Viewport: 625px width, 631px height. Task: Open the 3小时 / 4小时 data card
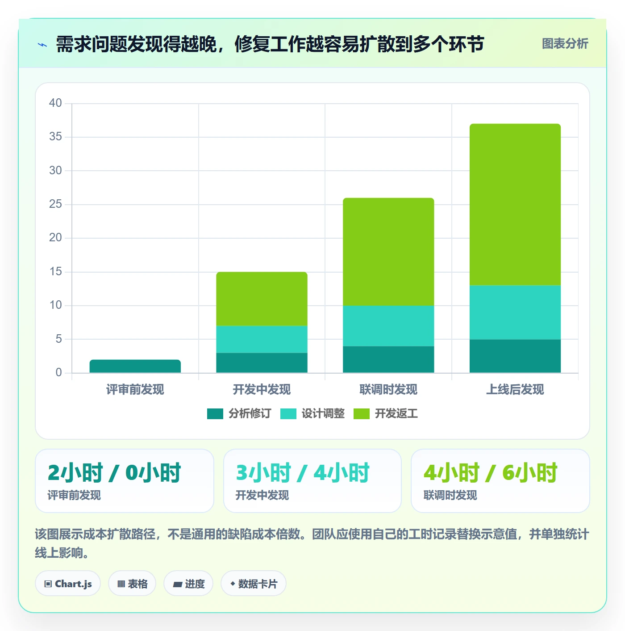tap(312, 481)
